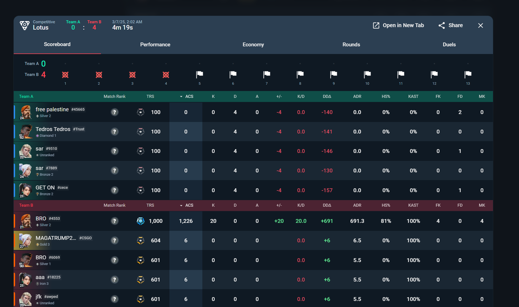The image size is (519, 307).
Task: Click MAGATRUMP2's gold TRS badge icon
Action: point(141,240)
